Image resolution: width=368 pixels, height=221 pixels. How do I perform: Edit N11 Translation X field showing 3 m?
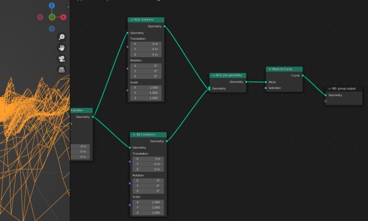tap(148, 159)
